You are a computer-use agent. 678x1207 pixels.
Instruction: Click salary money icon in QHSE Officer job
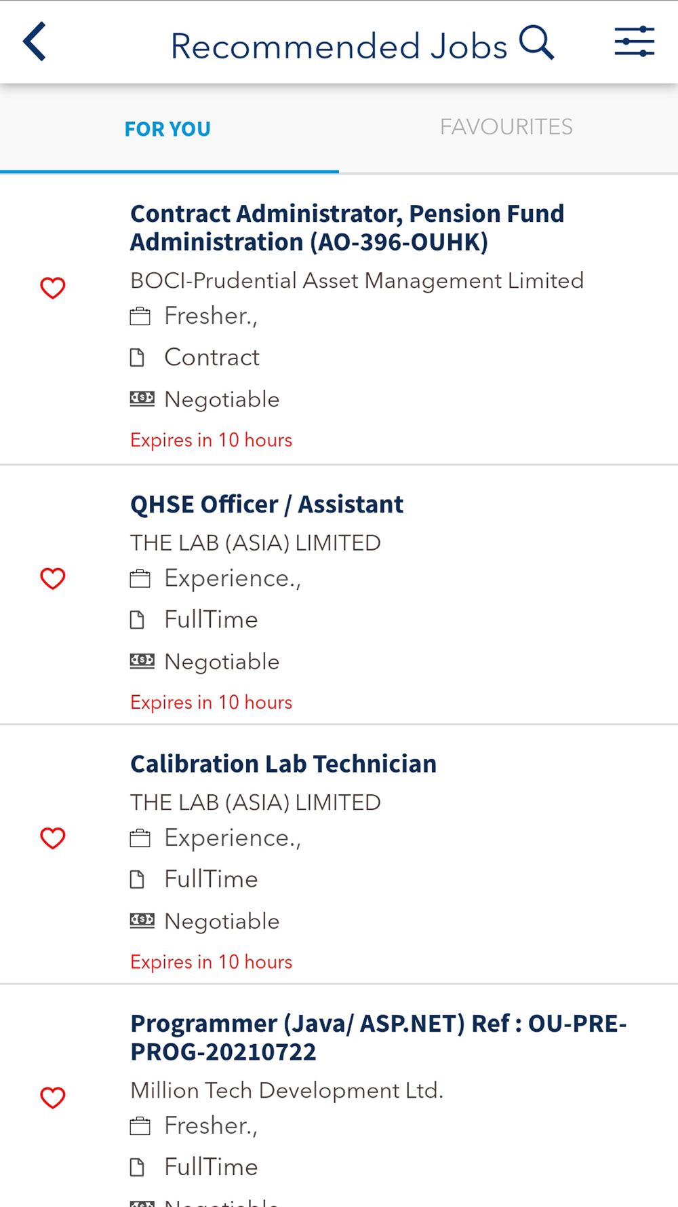point(142,661)
